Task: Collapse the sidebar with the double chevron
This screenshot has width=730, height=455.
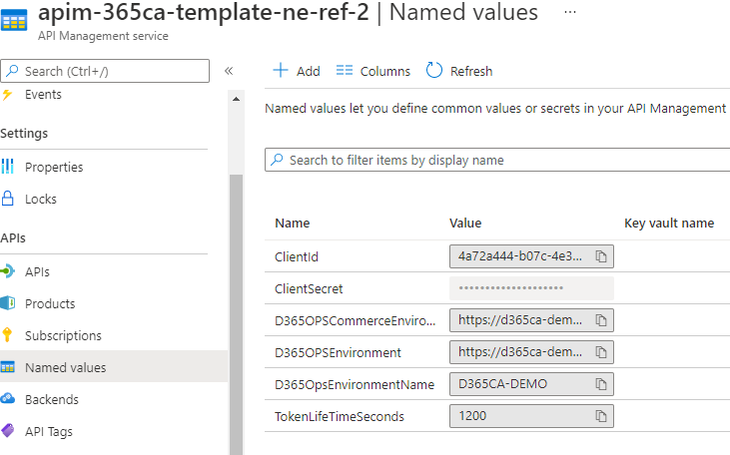Action: coord(229,71)
